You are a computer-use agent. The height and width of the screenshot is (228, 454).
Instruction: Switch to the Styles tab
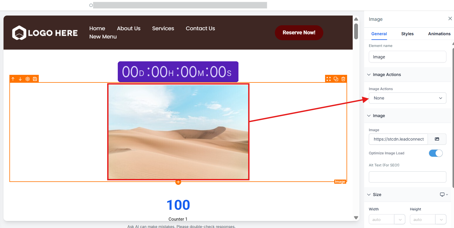[407, 34]
